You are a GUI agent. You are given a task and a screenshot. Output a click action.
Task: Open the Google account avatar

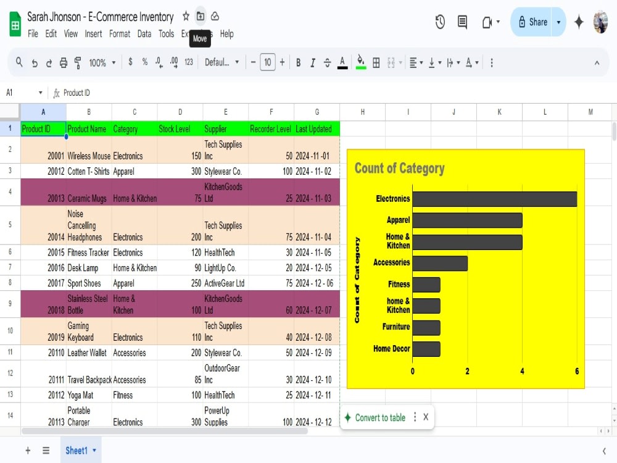coord(600,22)
